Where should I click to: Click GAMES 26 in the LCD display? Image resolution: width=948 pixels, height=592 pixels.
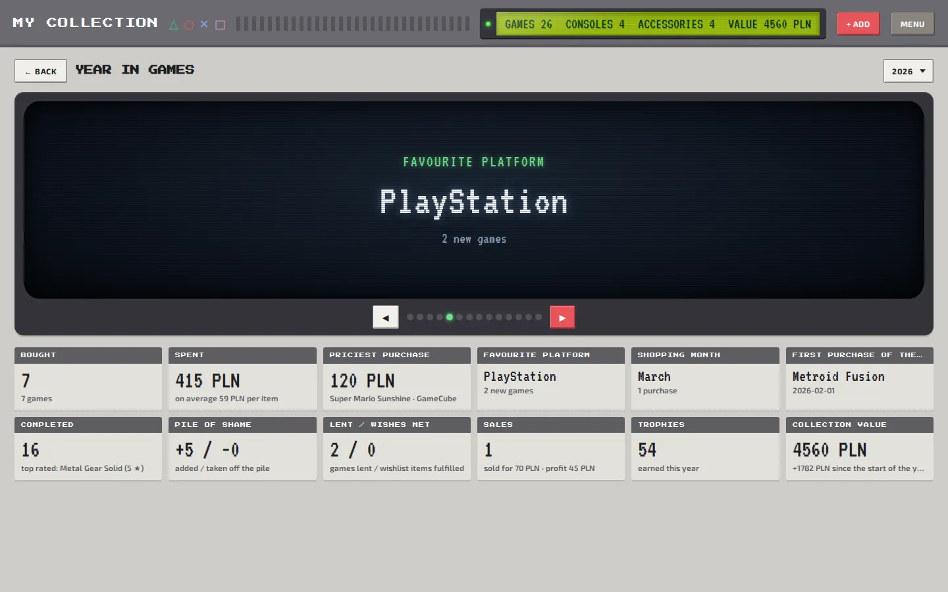tap(529, 24)
